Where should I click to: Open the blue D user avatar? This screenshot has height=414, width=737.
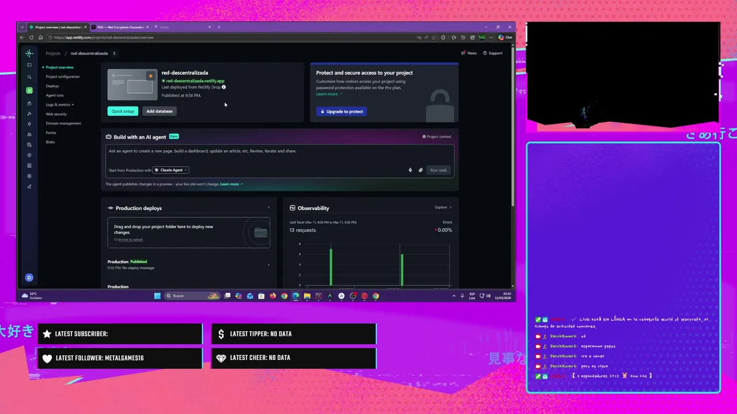29,278
